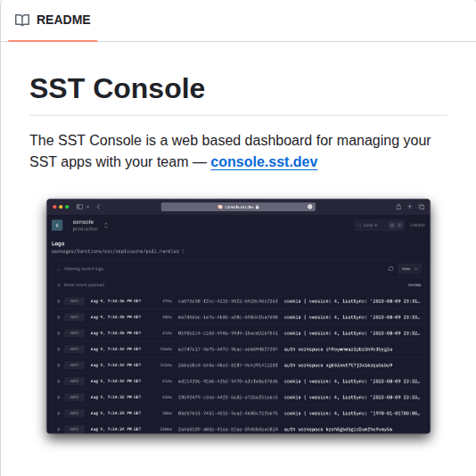Expand the Enter event payload row
The height and width of the screenshot is (476, 476).
59,284
